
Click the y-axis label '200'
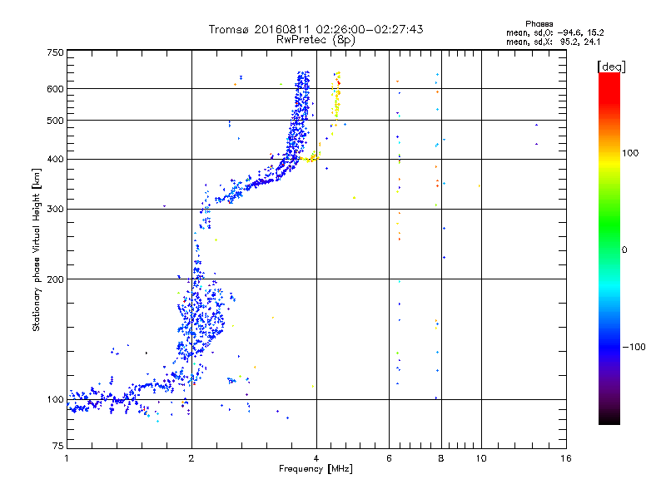tap(55, 279)
